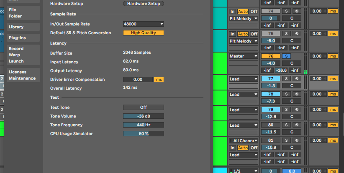
Task: Switch to the Library preferences tab
Action: [x=16, y=27]
